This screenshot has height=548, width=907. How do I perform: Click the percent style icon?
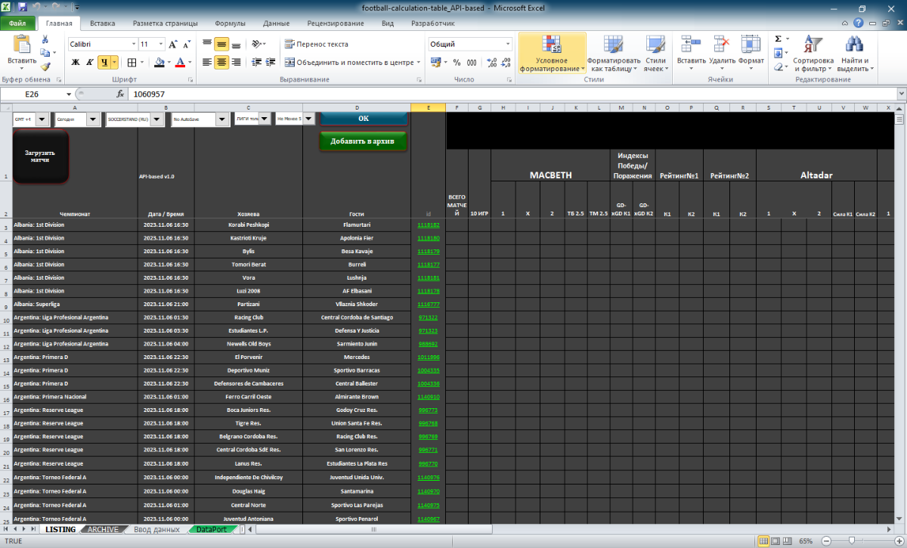pyautogui.click(x=457, y=63)
